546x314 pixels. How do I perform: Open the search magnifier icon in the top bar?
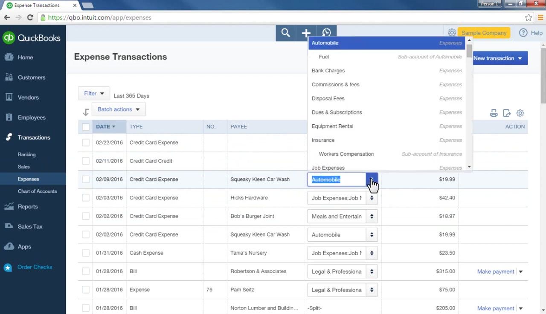[286, 33]
